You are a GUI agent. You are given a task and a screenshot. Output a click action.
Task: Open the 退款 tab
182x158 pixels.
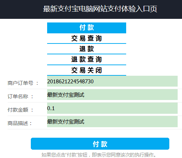click(x=87, y=49)
